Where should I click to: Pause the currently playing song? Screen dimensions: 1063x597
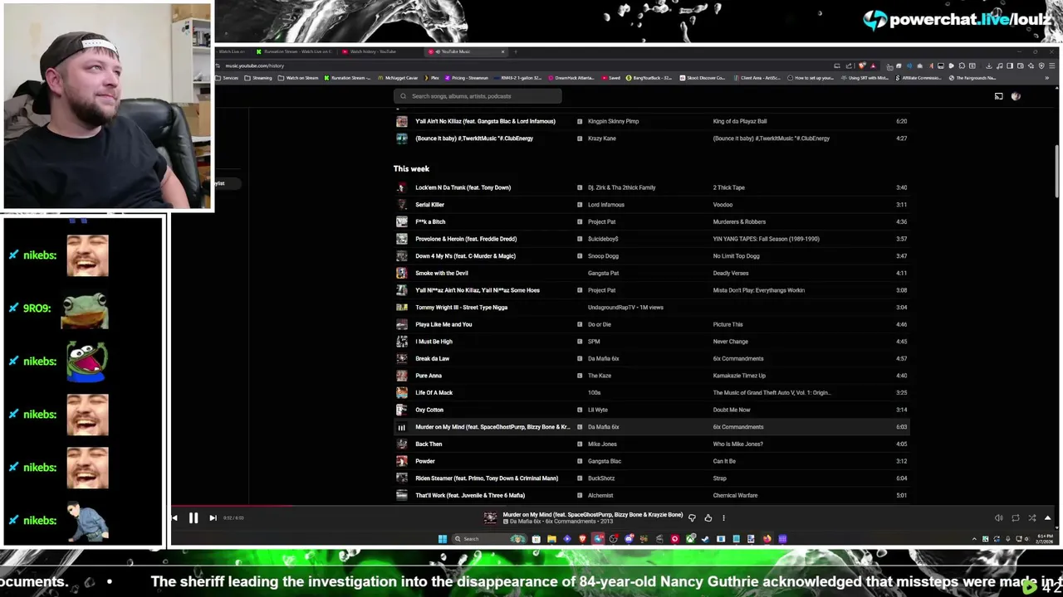click(x=193, y=517)
